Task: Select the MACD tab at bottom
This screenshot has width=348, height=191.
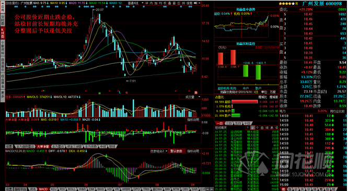Action: tap(43, 189)
